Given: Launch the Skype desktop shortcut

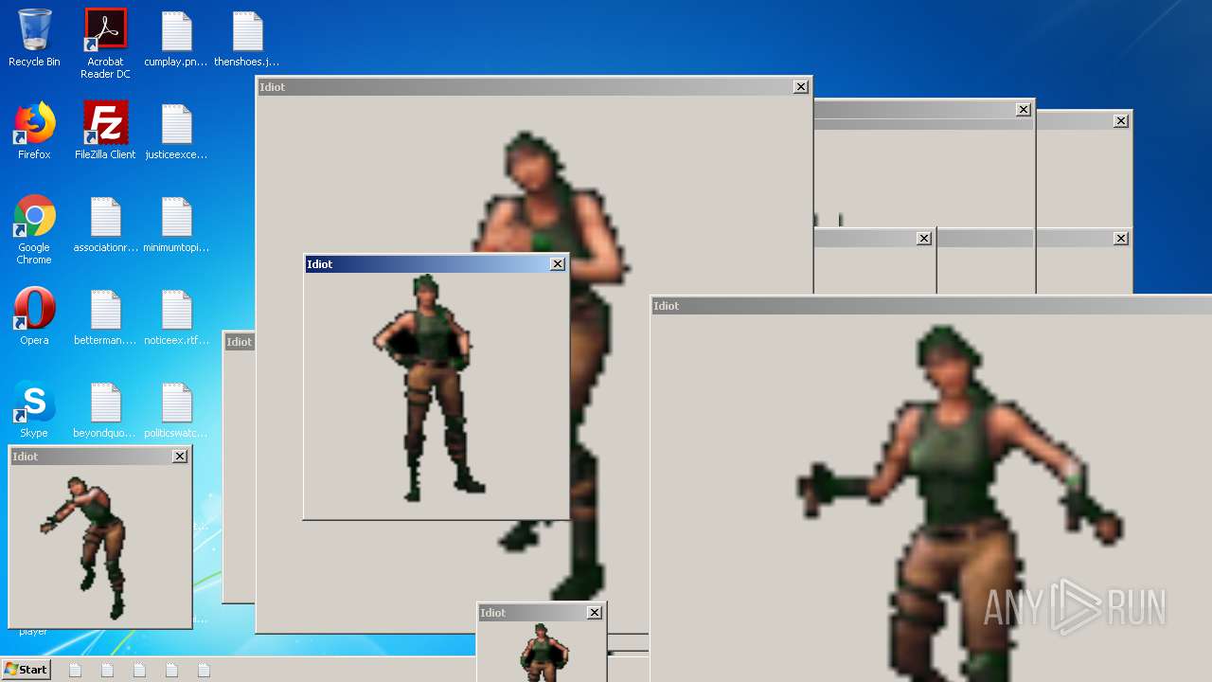Looking at the screenshot, I should pos(34,409).
